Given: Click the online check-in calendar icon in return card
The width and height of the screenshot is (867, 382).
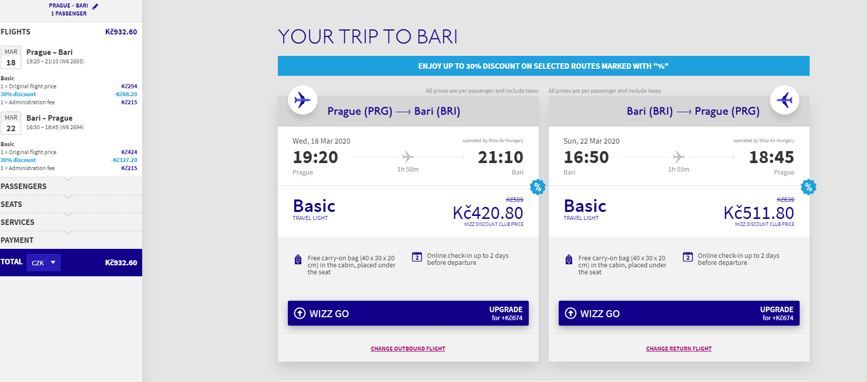Looking at the screenshot, I should pos(688,257).
